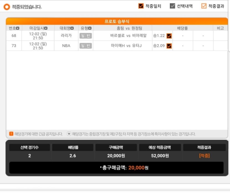
Task: Select the 프로토 승부식 header tab
Action: click(x=117, y=21)
